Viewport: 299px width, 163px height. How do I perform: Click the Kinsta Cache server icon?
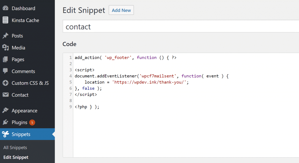[5, 20]
